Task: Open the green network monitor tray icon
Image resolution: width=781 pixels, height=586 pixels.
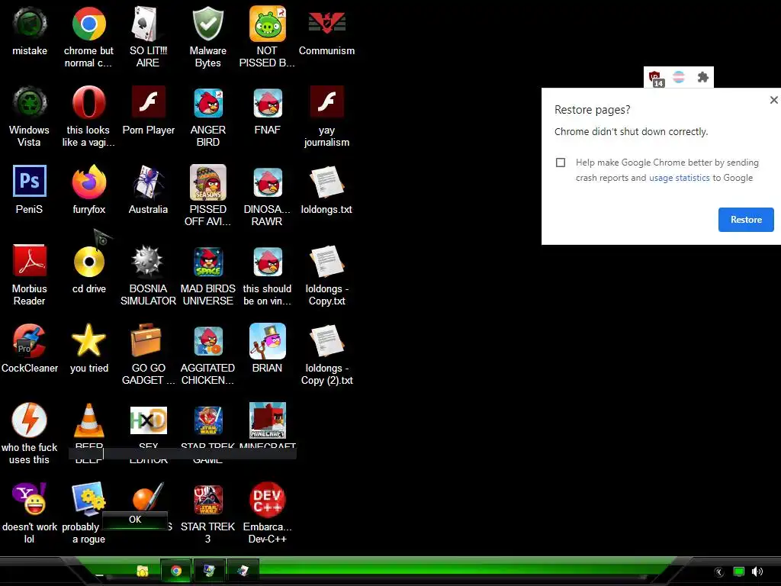Action: point(738,572)
